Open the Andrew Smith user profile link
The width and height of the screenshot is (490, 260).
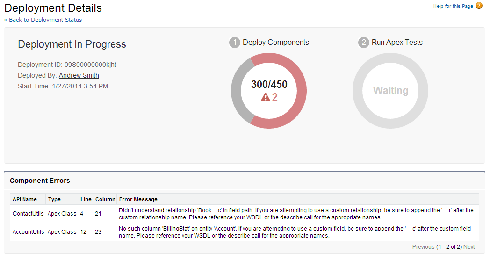coord(79,75)
